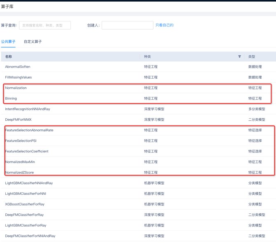Open the FillMissingValues operator

pos(19,77)
